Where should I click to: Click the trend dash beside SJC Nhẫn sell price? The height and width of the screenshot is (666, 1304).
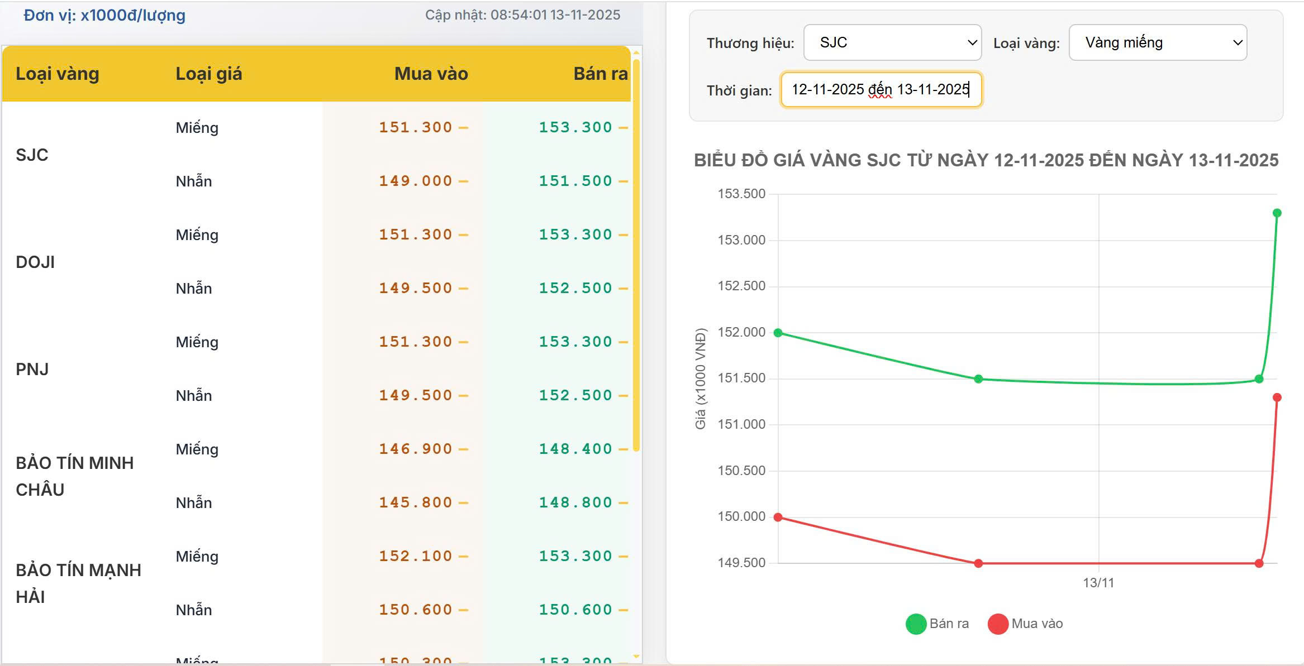pos(622,181)
